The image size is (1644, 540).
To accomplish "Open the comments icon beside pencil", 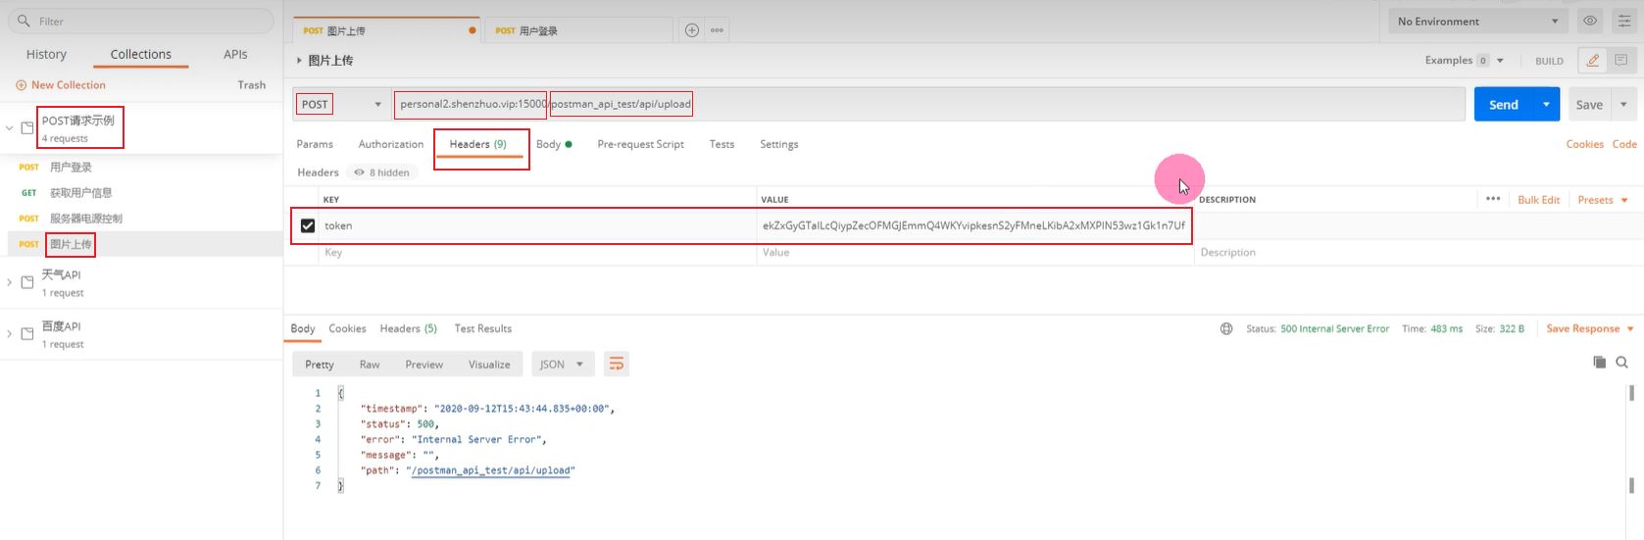I will (x=1621, y=61).
